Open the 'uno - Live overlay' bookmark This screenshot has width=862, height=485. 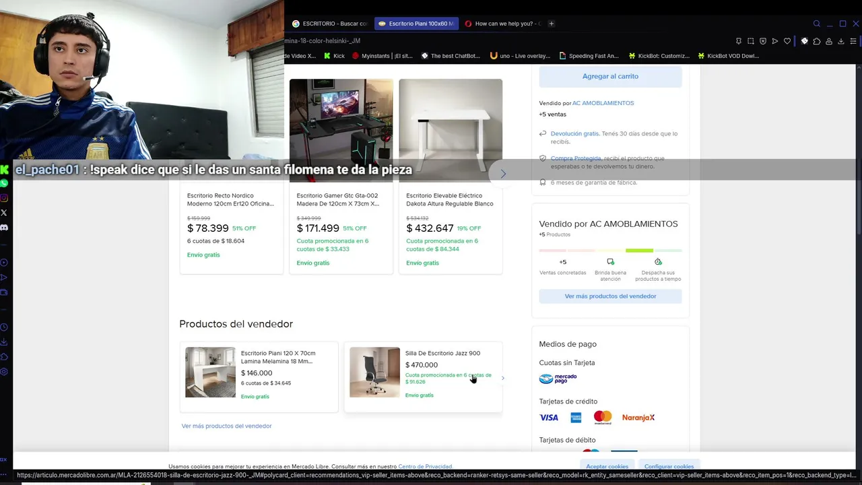tap(521, 56)
